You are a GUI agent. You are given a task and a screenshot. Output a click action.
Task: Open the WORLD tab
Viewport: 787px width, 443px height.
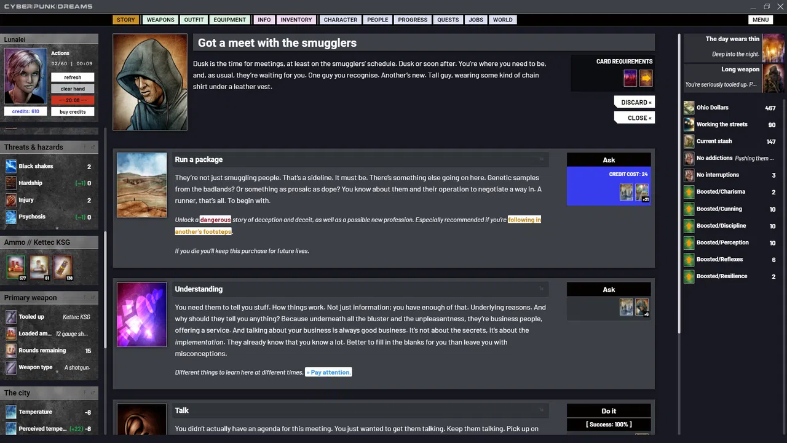pos(502,20)
